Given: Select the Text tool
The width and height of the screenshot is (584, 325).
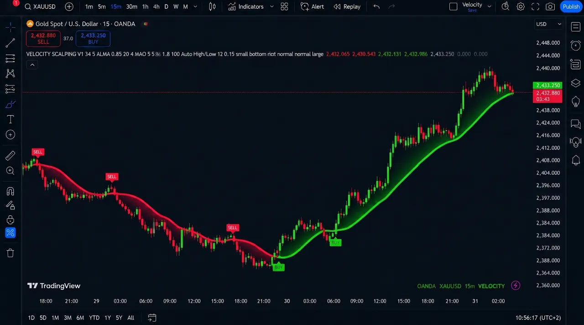Looking at the screenshot, I should click(10, 119).
